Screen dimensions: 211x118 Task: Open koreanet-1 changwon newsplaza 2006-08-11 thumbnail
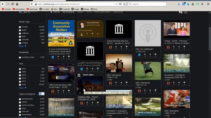tap(177, 63)
